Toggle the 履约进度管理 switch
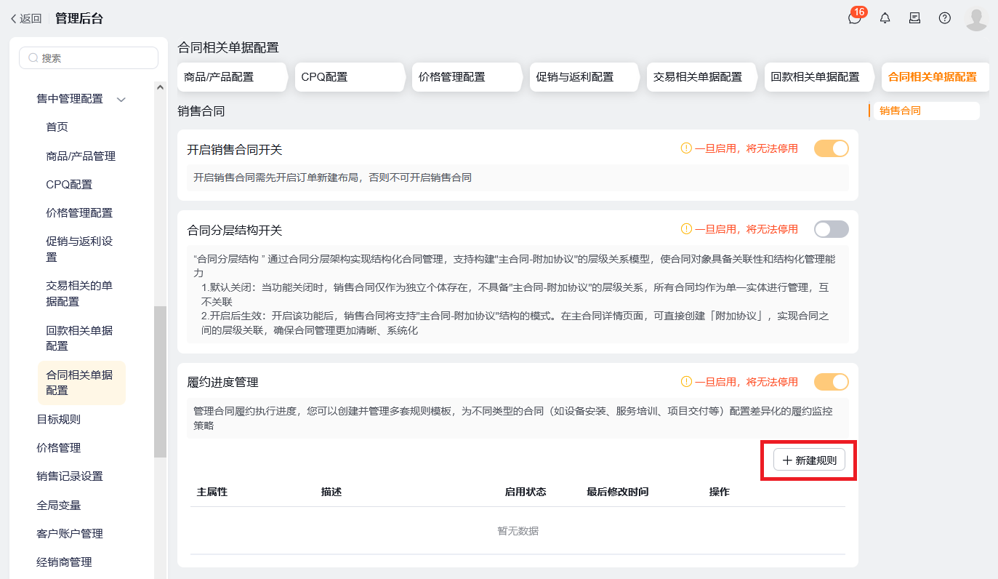 (831, 382)
